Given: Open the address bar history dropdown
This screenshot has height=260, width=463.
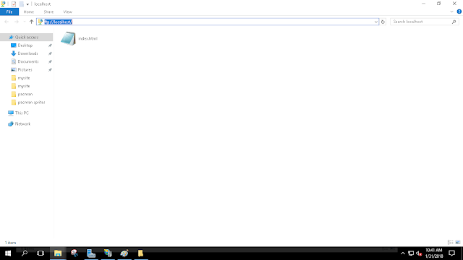Looking at the screenshot, I should coord(376,22).
